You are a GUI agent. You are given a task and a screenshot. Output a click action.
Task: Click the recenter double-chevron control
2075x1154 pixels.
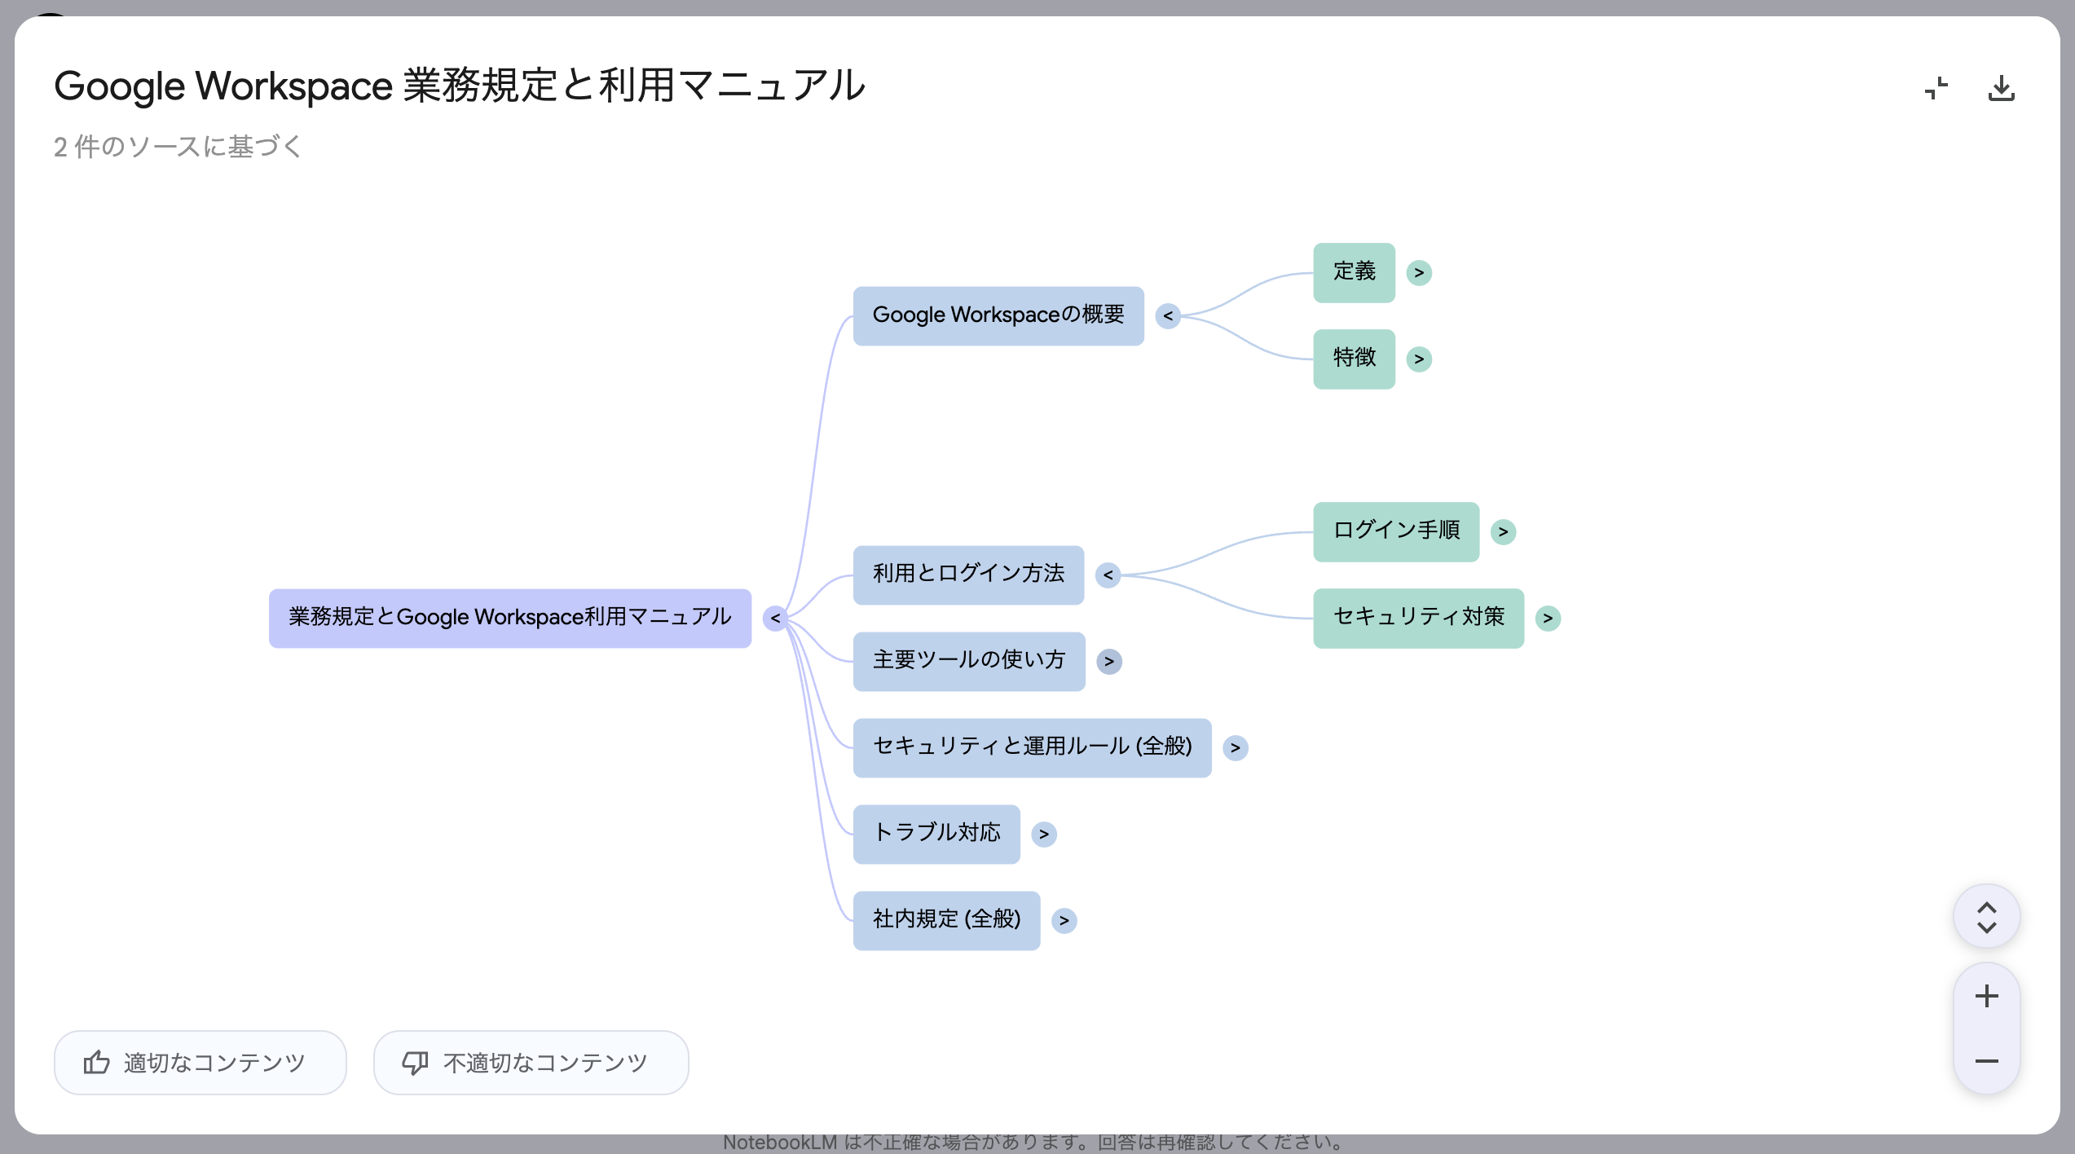[x=1986, y=915]
